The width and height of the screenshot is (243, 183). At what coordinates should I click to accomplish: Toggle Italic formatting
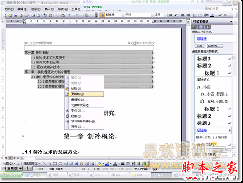[x=176, y=15]
